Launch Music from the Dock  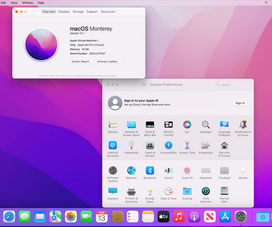point(179,216)
